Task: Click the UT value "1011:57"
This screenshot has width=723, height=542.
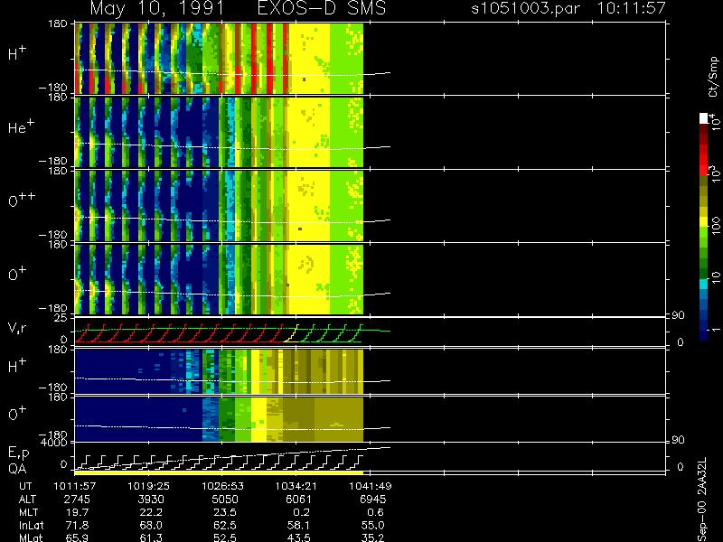Action: point(75,486)
